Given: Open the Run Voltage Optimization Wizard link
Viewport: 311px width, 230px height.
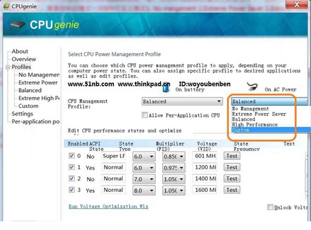Looking at the screenshot, I should pyautogui.click(x=108, y=206).
